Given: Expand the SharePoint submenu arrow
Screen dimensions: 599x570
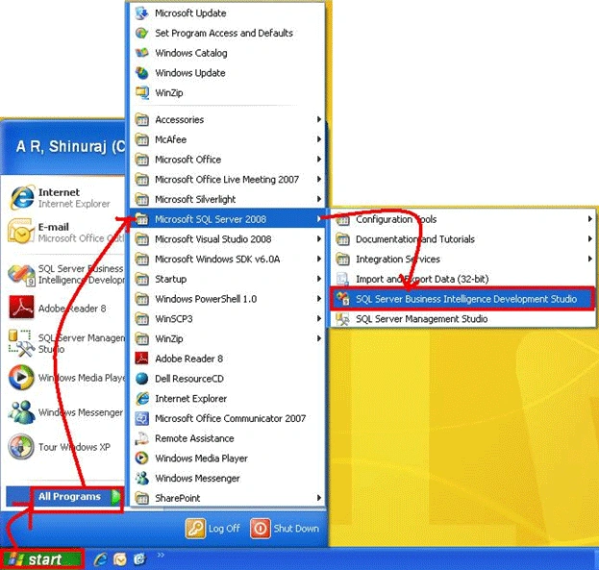Looking at the screenshot, I should pyautogui.click(x=319, y=498).
